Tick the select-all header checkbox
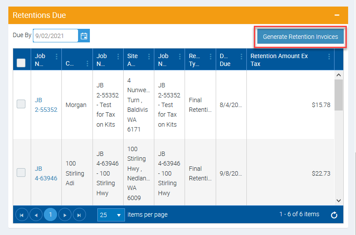This screenshot has width=356, height=235. coord(21,63)
